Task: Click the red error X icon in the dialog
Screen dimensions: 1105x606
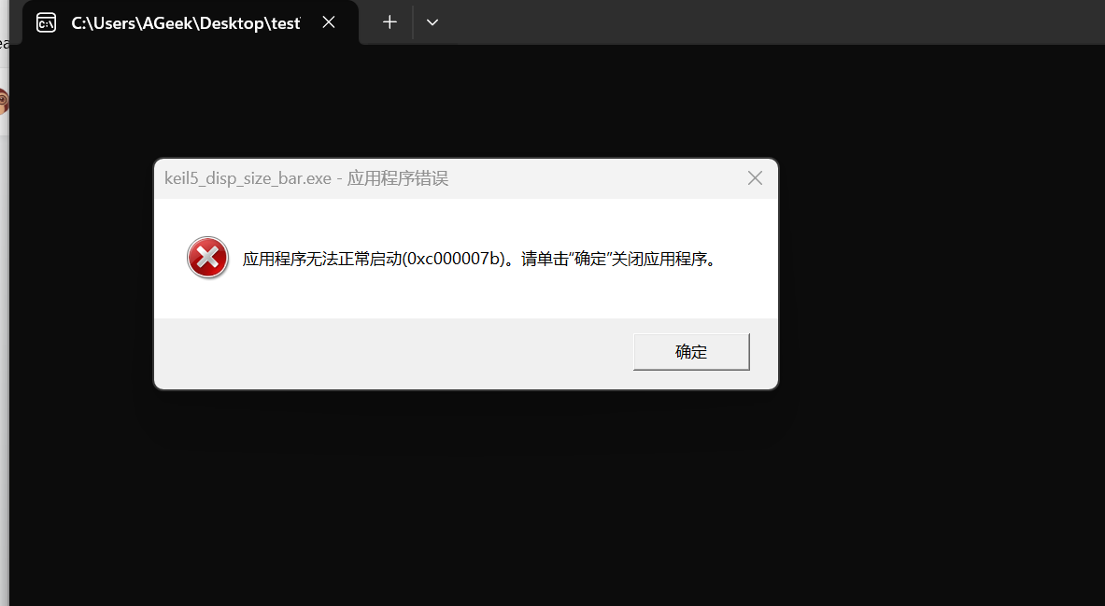Action: click(207, 258)
